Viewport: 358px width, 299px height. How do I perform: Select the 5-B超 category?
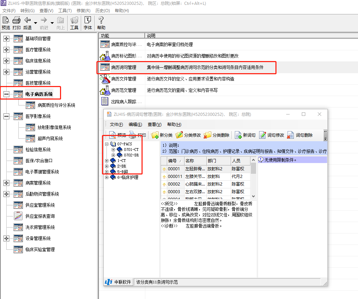tap(122, 172)
